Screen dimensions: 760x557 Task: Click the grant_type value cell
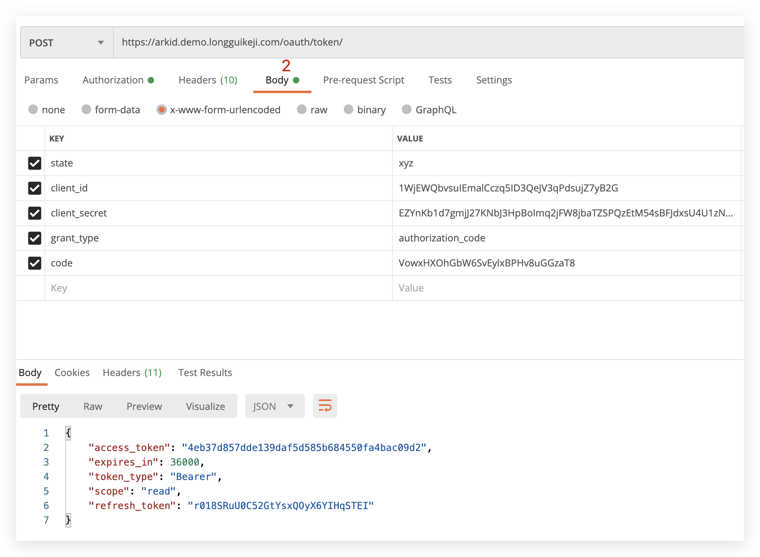point(565,238)
